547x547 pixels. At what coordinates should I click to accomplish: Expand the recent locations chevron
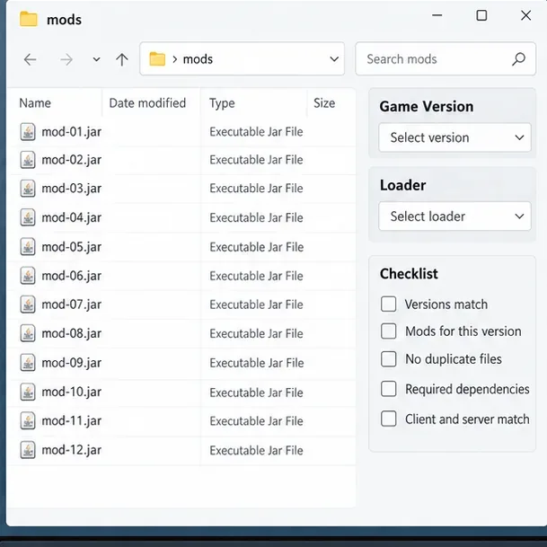point(96,59)
